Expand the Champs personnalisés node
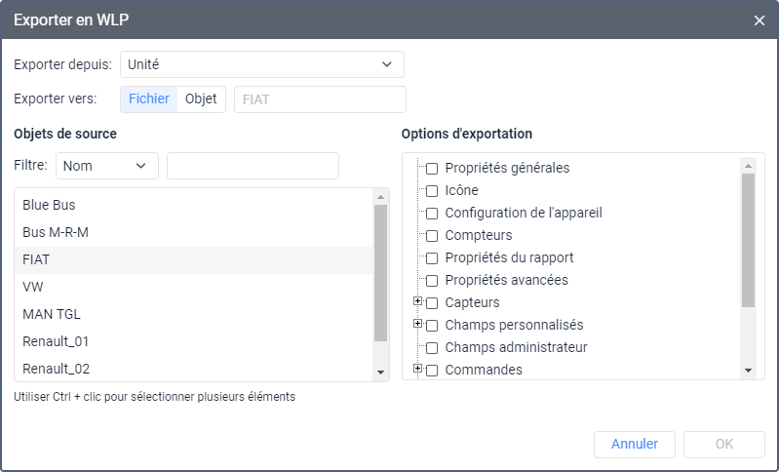 pos(418,324)
